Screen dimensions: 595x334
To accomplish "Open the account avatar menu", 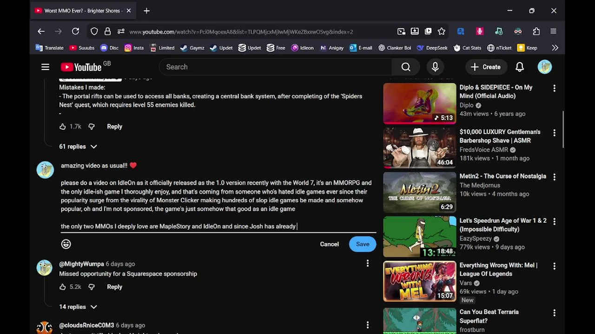I will pyautogui.click(x=545, y=67).
